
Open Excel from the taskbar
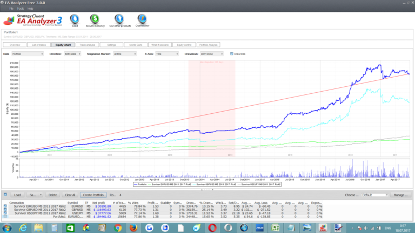click(276, 228)
